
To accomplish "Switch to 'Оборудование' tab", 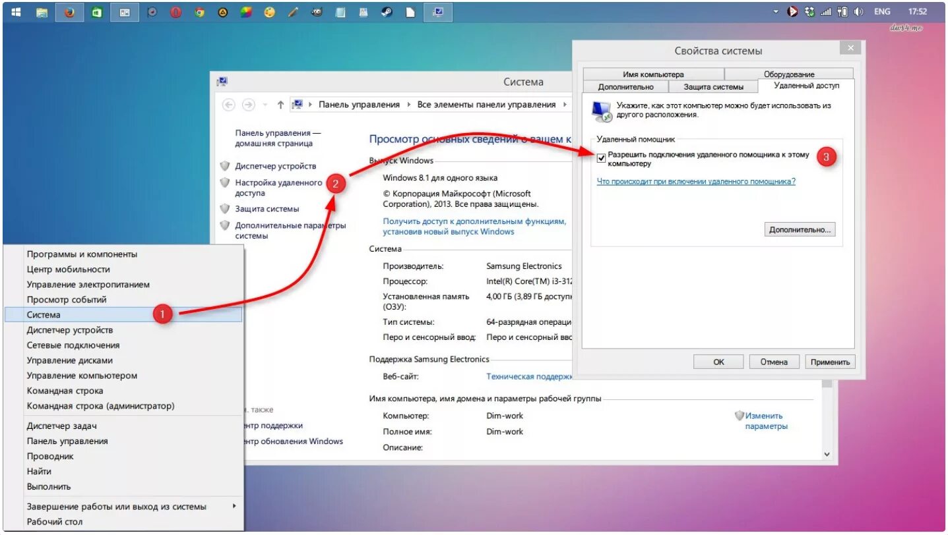I will point(789,74).
